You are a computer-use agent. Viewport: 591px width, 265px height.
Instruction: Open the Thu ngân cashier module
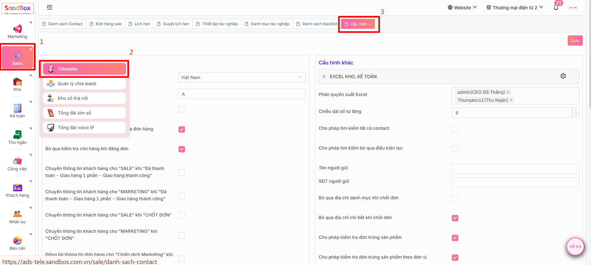point(17,135)
